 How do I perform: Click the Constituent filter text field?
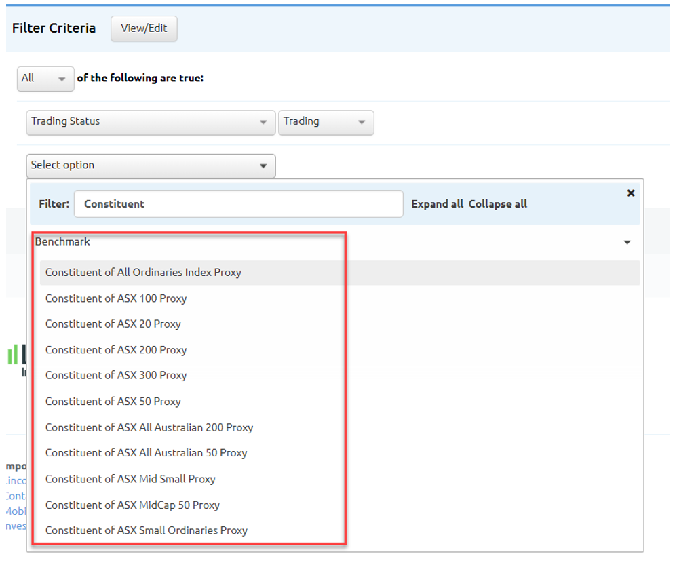pos(238,203)
